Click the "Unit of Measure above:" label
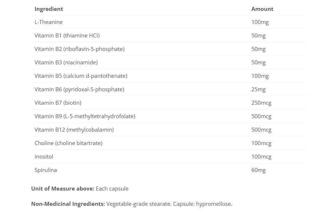This screenshot has height=216, width=318. (63, 188)
